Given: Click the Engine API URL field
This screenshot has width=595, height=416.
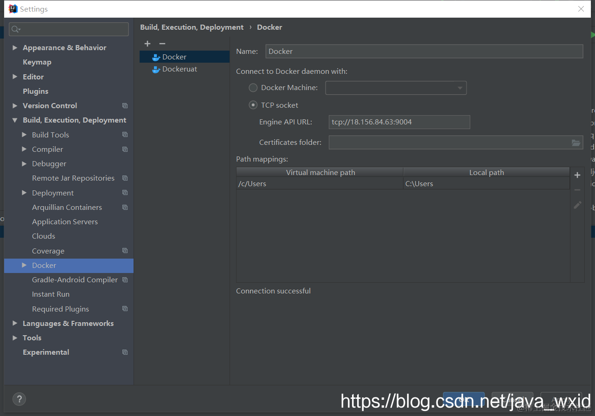Looking at the screenshot, I should click(x=399, y=122).
